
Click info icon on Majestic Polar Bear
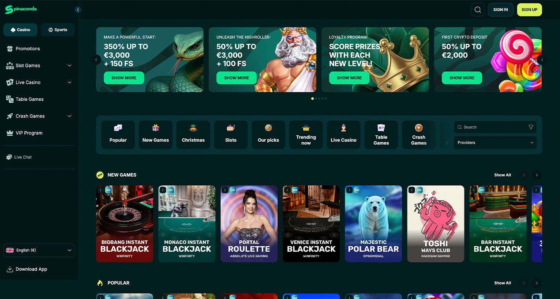[x=349, y=190]
